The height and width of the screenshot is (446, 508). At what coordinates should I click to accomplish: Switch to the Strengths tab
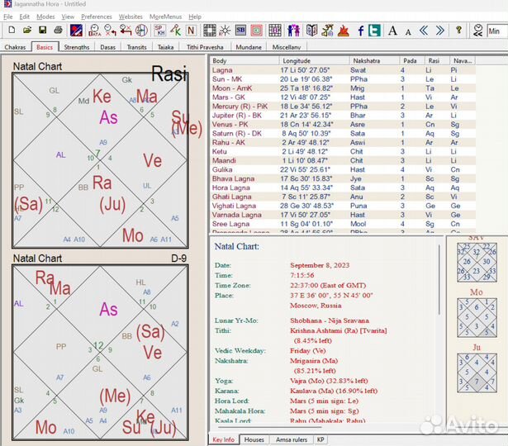76,48
